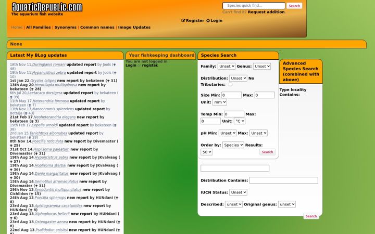Click the dashboard register link

click(149, 66)
